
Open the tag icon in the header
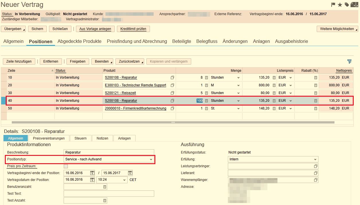click(347, 5)
